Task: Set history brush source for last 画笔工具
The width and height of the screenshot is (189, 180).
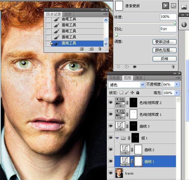Action: [x=48, y=43]
